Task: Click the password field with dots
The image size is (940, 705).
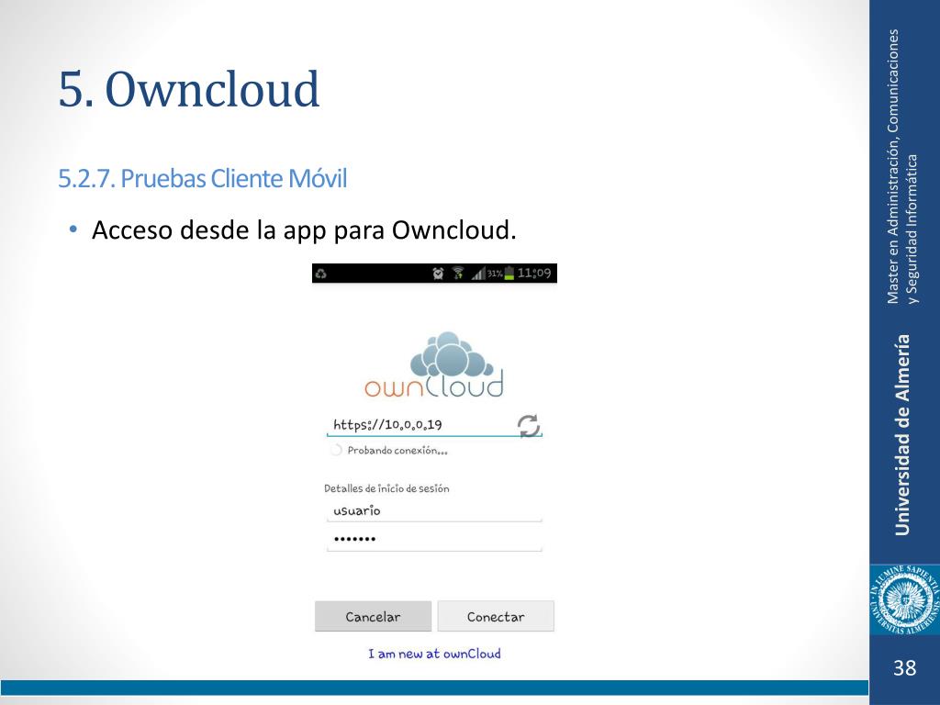Action: click(x=434, y=538)
